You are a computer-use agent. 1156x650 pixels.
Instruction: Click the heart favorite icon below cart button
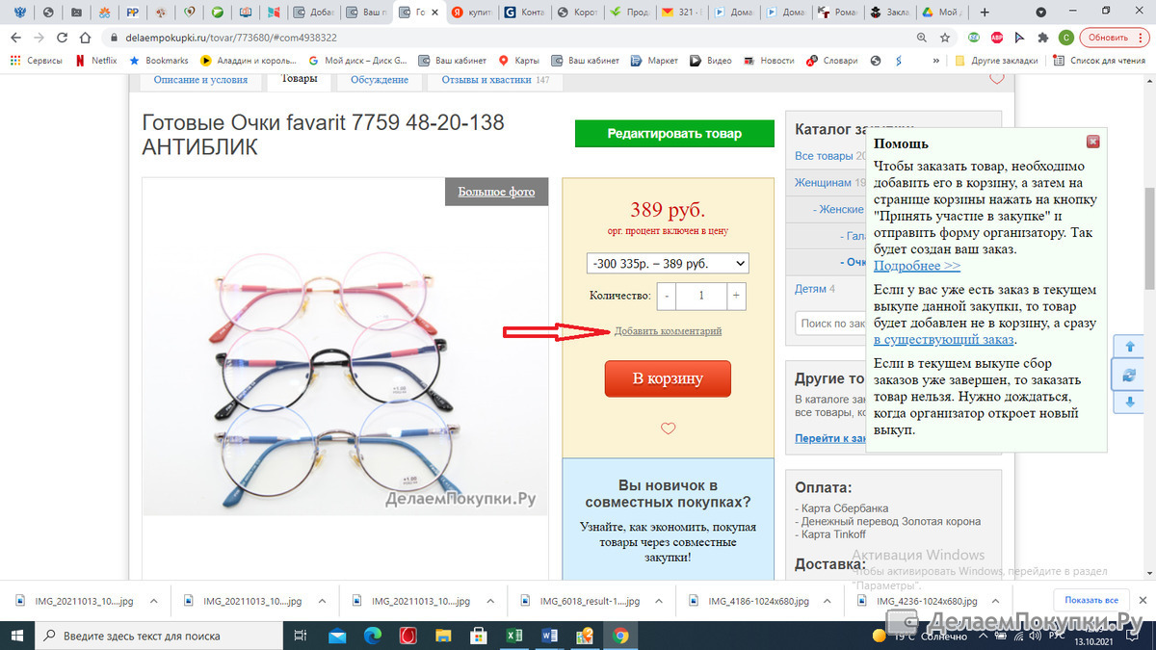point(668,429)
